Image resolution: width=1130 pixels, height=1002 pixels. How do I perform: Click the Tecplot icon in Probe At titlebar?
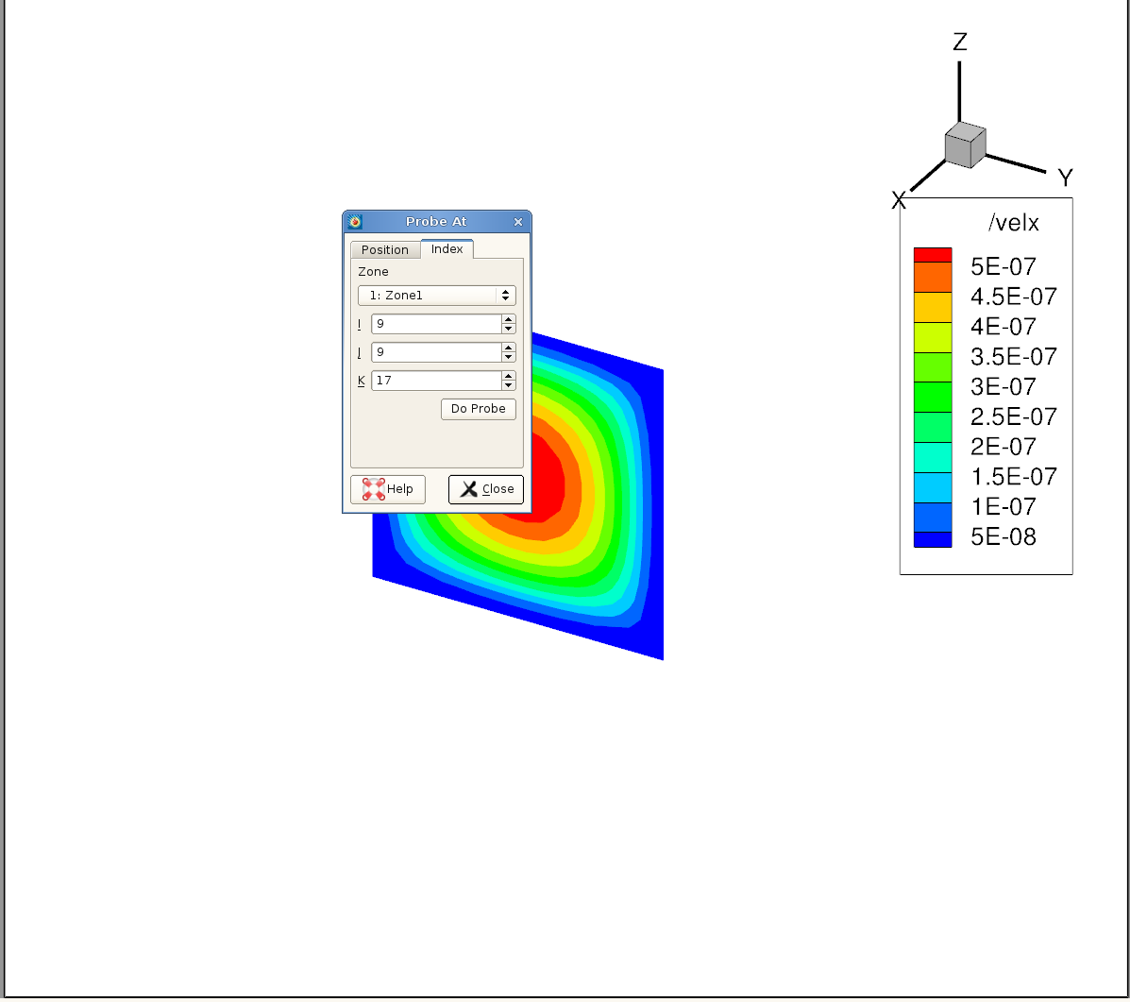355,222
